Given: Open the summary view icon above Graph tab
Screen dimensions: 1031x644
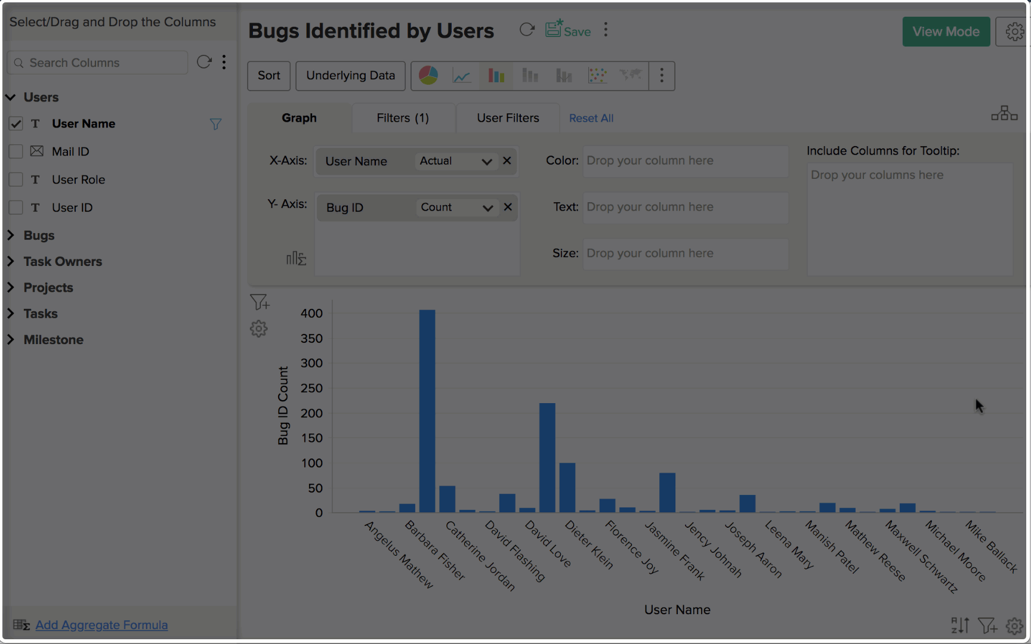Looking at the screenshot, I should pos(1005,113).
